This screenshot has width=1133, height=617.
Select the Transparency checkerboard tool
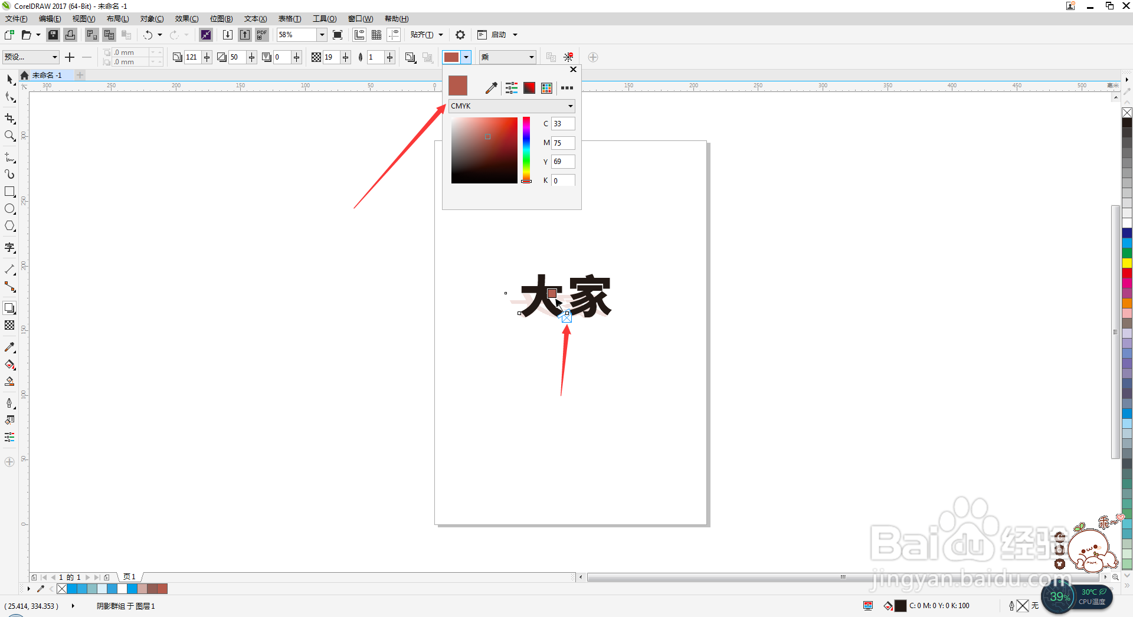(x=9, y=325)
